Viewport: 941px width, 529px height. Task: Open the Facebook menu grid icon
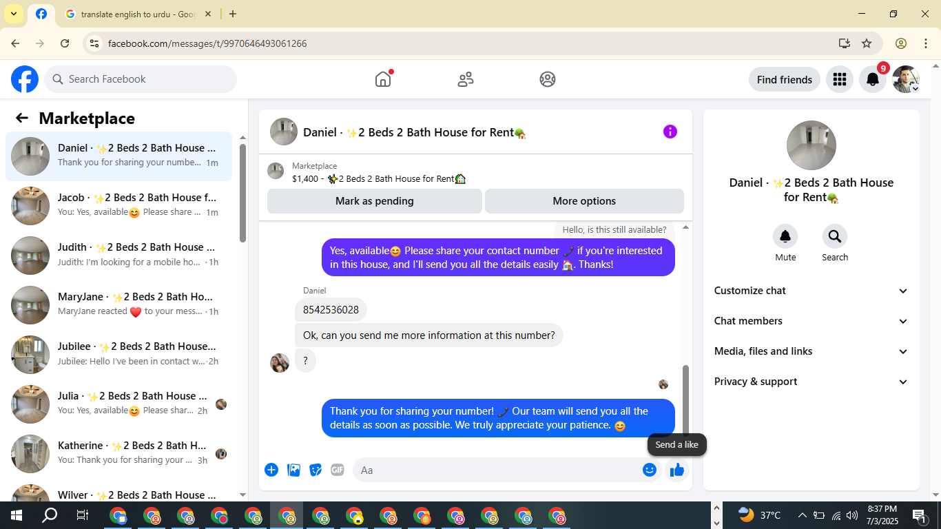point(839,79)
